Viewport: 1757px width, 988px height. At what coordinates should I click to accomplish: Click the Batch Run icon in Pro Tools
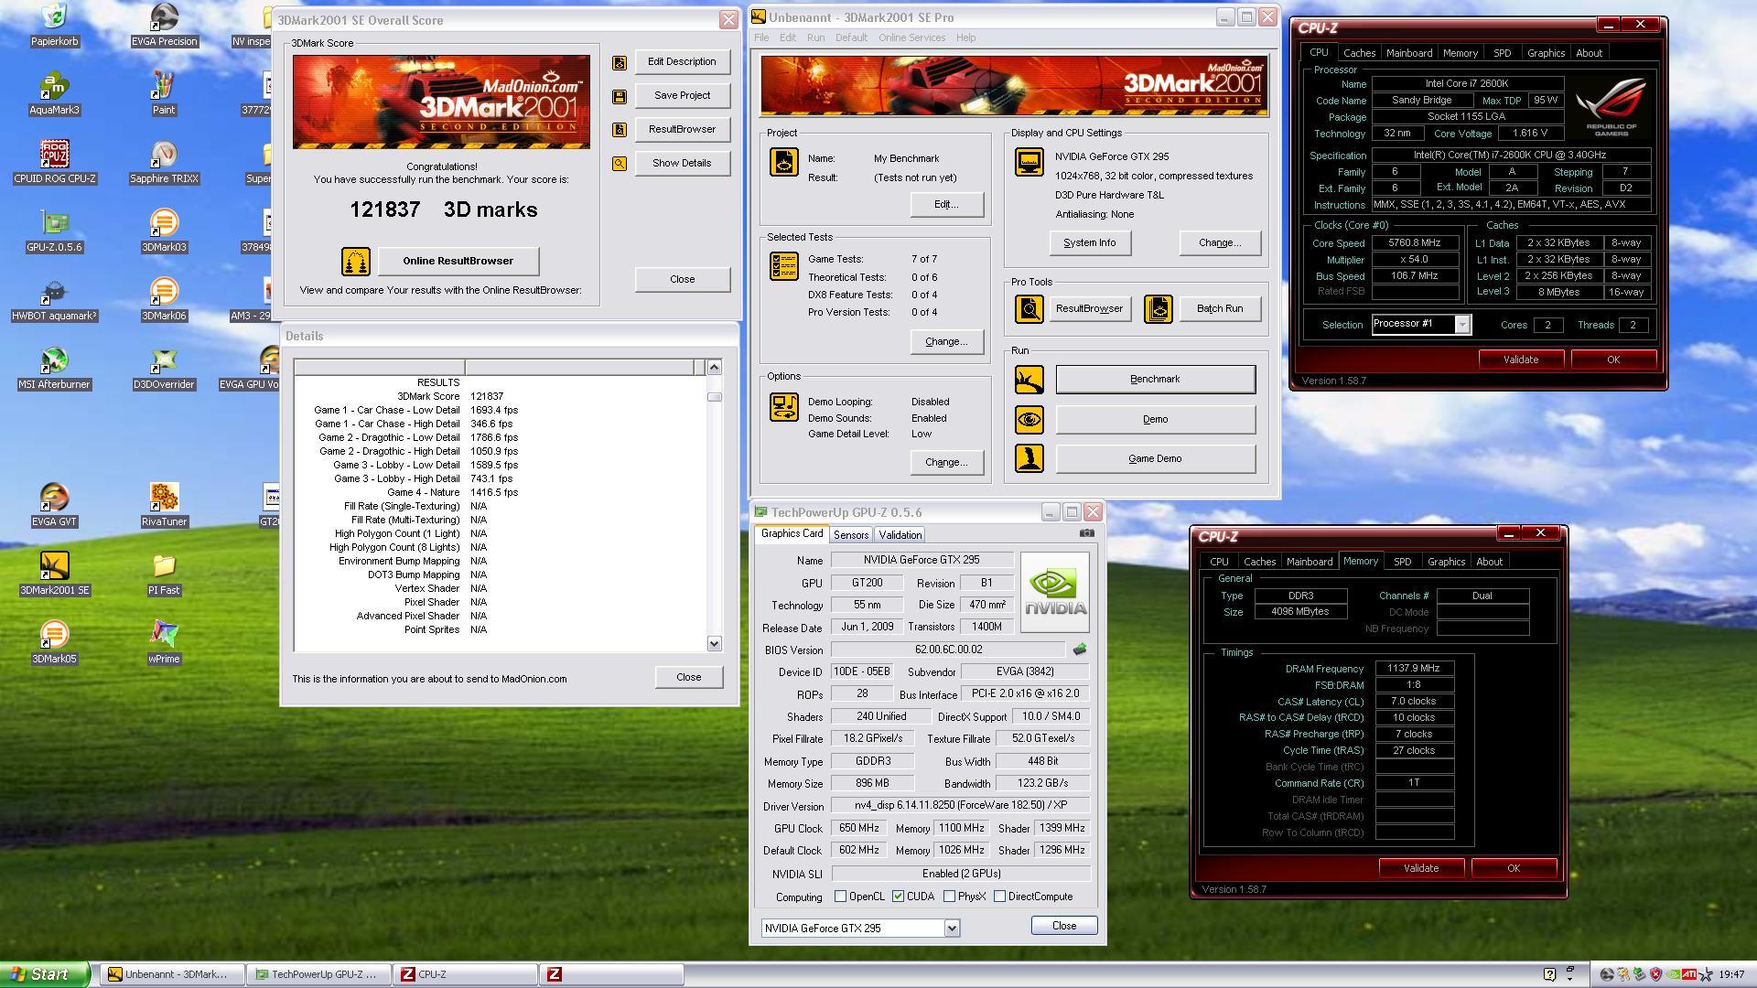pos(1158,308)
